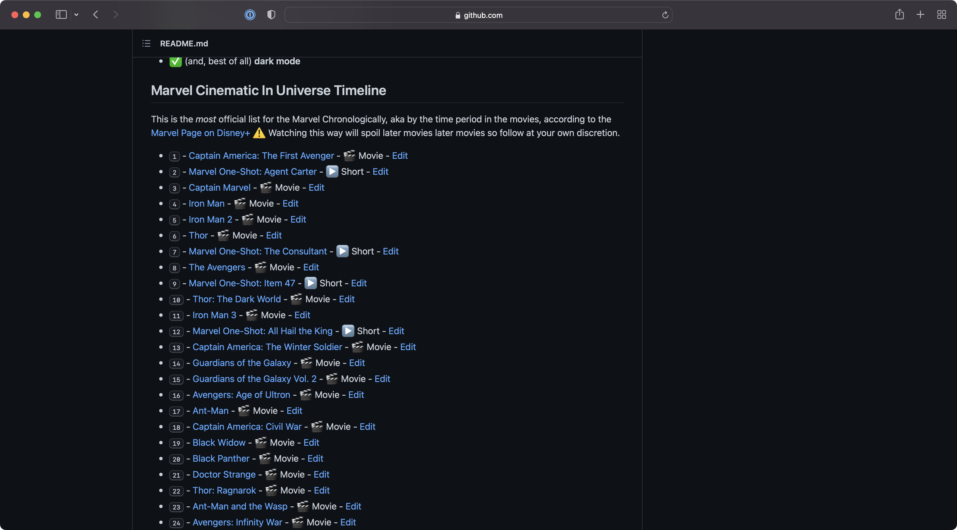Click Edit on Thor: Ragnarok row
This screenshot has height=530, width=957.
[x=322, y=491]
